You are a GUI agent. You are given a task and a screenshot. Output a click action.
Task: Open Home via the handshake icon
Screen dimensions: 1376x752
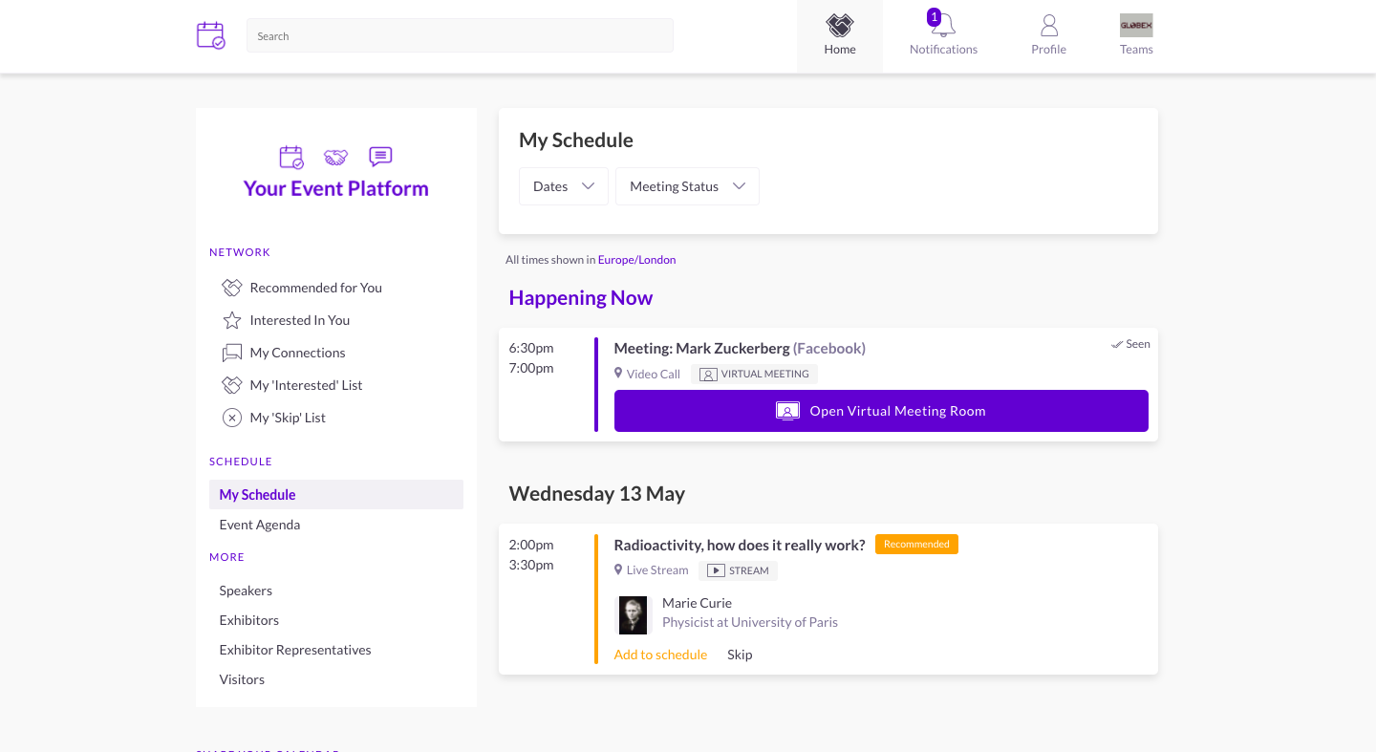(840, 25)
